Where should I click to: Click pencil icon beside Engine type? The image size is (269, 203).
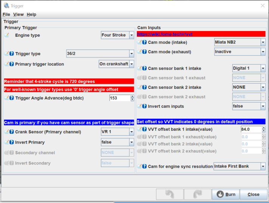point(7,35)
